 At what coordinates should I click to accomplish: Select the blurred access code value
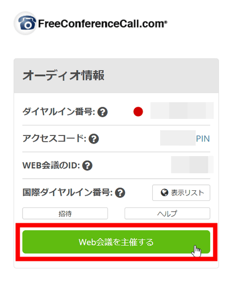tap(178, 138)
